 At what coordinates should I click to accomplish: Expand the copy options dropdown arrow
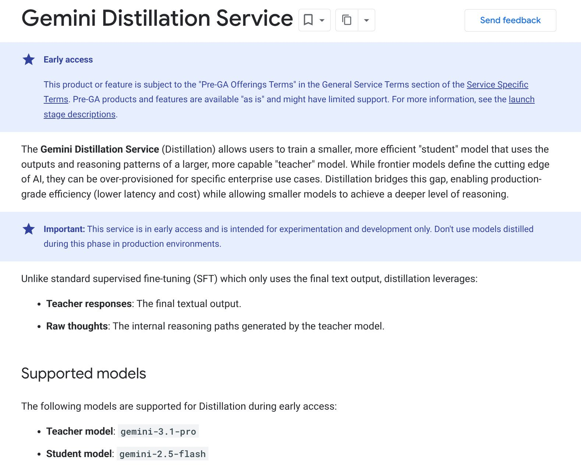[x=366, y=20]
